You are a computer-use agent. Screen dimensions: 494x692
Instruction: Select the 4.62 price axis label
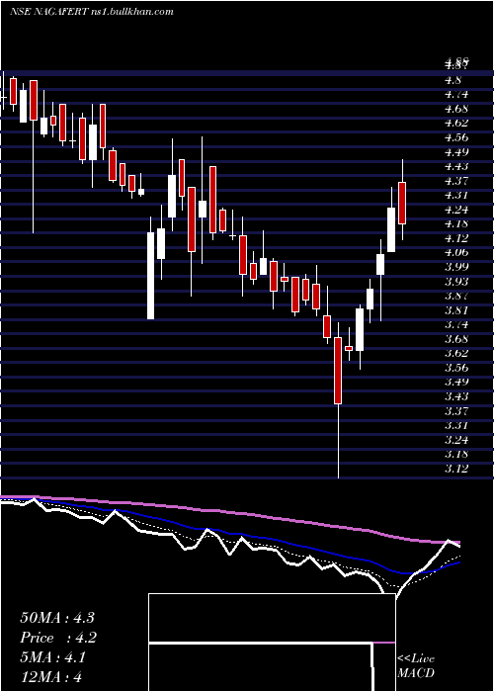[x=456, y=123]
